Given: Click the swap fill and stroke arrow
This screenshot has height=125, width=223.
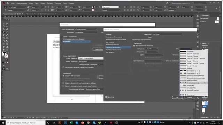Looking at the screenshot, I should (x=8, y=52).
